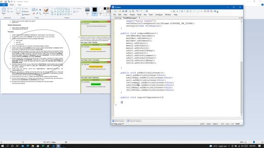Click Crop in Paint's Image group
Image resolution: width=264 pixels, height=148 pixels.
(25, 8)
